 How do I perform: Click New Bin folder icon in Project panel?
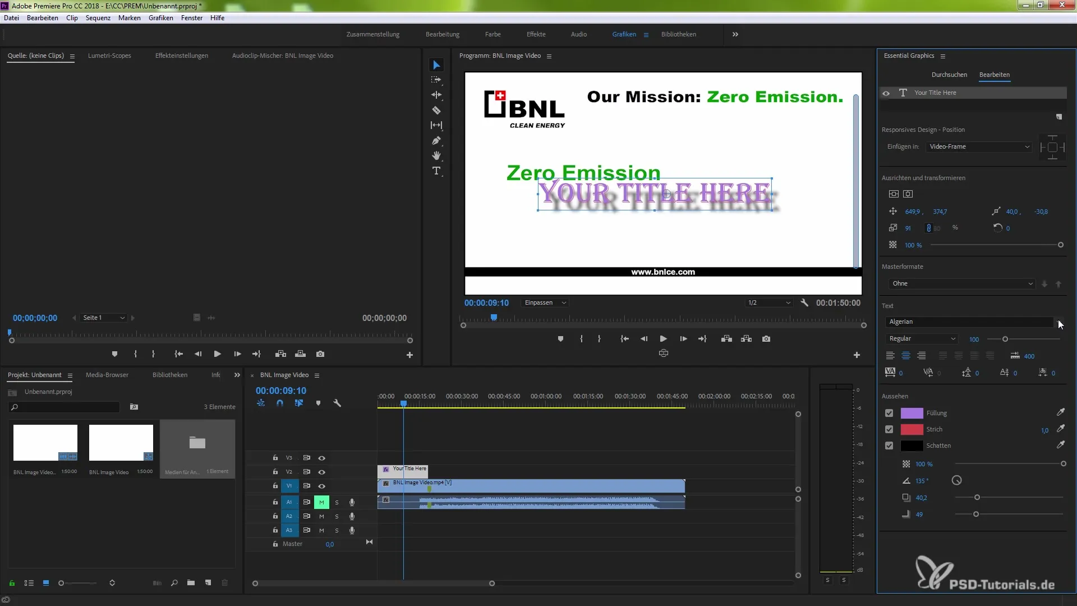[191, 583]
